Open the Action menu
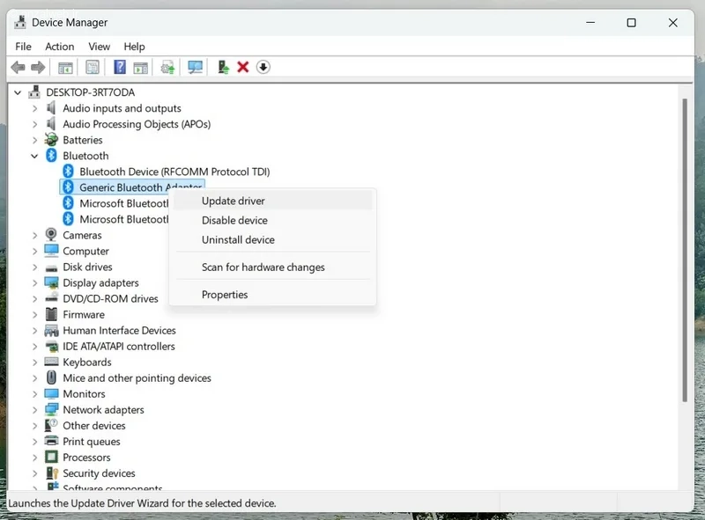 coord(59,47)
